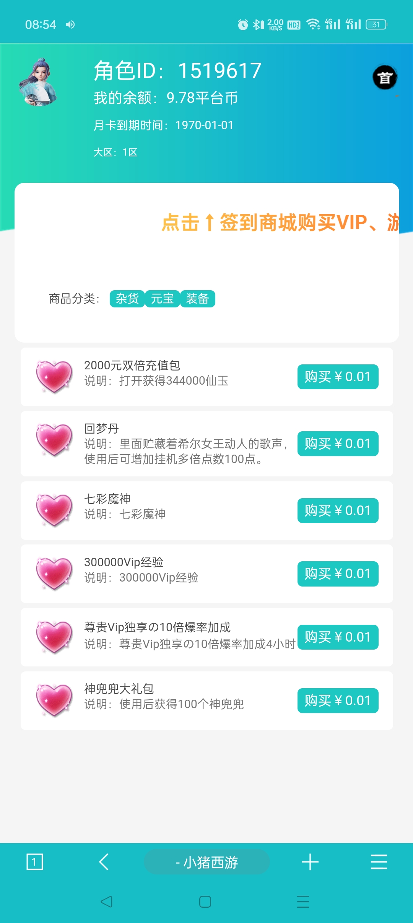Open Android recent apps button
Image resolution: width=413 pixels, height=923 pixels.
tap(303, 902)
